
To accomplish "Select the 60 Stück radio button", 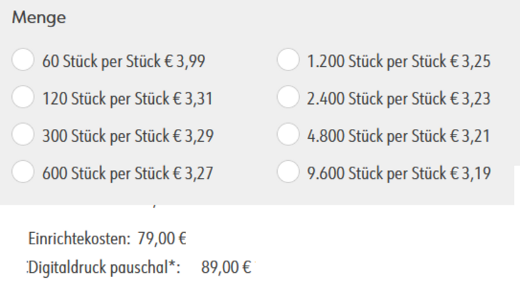I will [x=24, y=60].
